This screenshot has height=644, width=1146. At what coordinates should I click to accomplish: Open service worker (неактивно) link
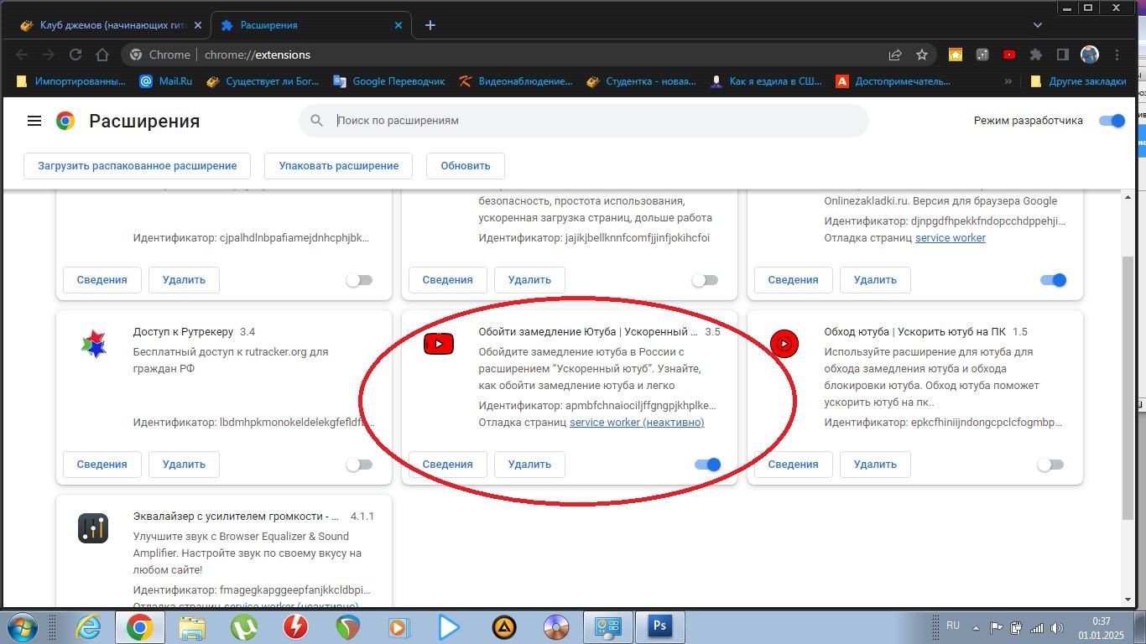(637, 422)
